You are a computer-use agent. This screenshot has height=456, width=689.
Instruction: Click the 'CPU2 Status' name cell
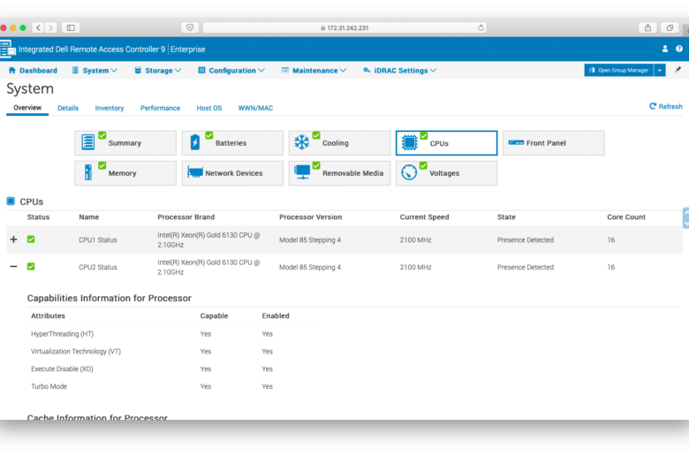pos(98,268)
